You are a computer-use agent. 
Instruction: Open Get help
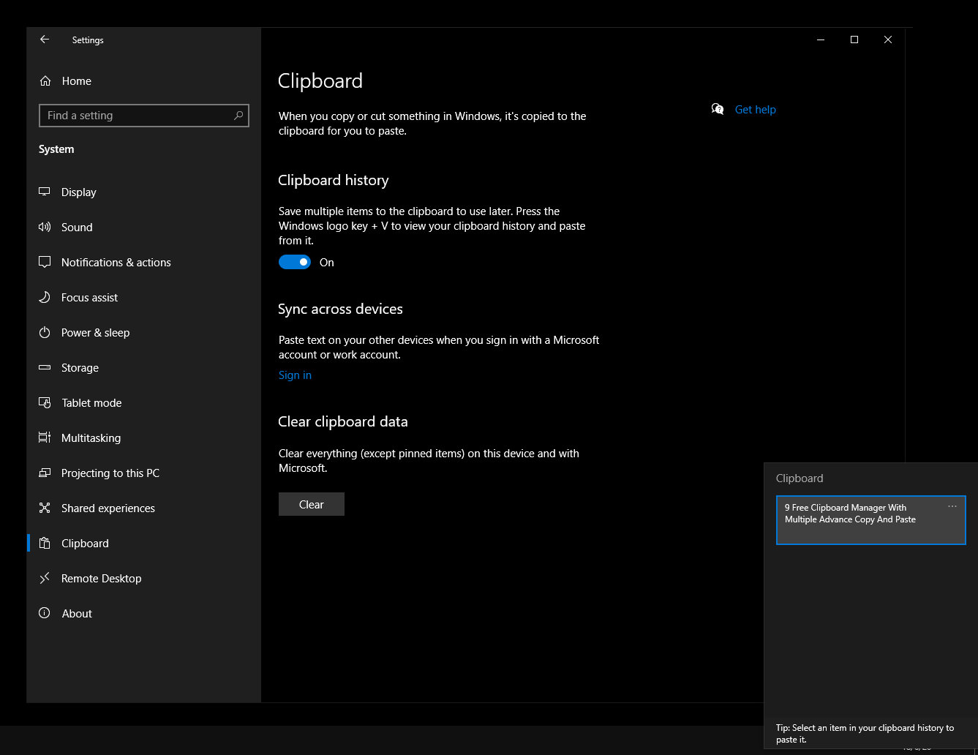tap(755, 109)
